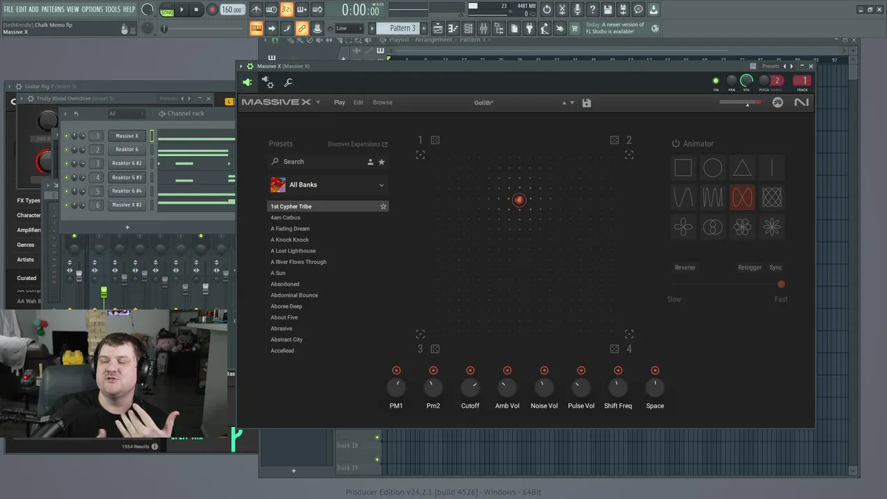Open the Channel rack view icon
The width and height of the screenshot is (887, 499).
coord(468,28)
